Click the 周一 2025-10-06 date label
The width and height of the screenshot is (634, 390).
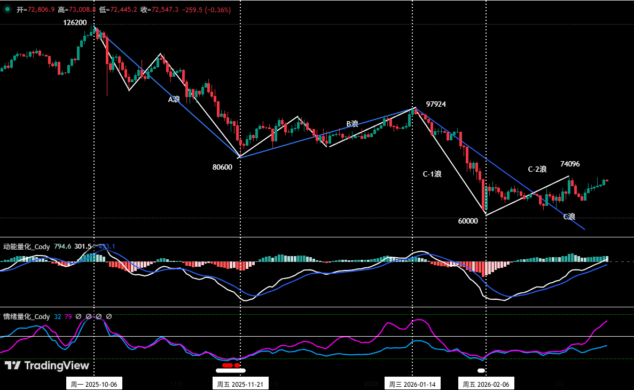click(95, 383)
